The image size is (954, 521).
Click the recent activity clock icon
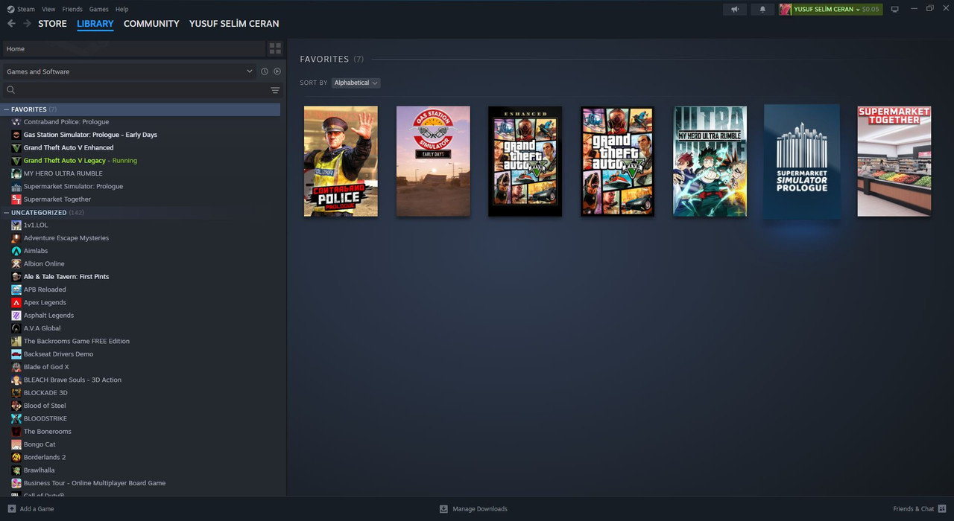(264, 71)
